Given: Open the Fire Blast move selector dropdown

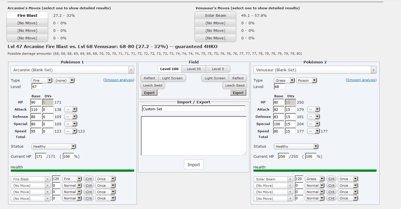Looking at the screenshot, I should pos(31,179).
